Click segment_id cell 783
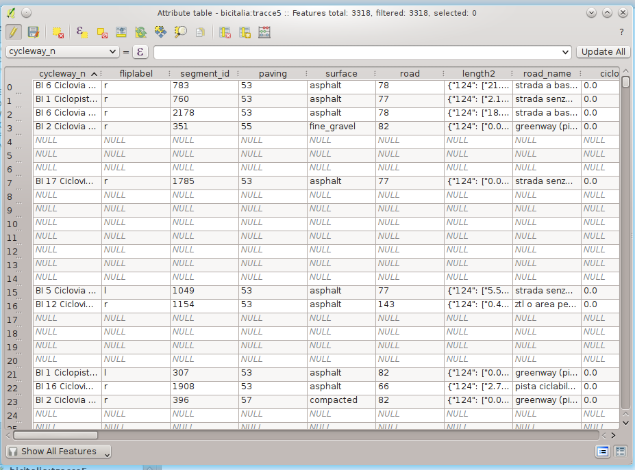The image size is (635, 470). (205, 86)
